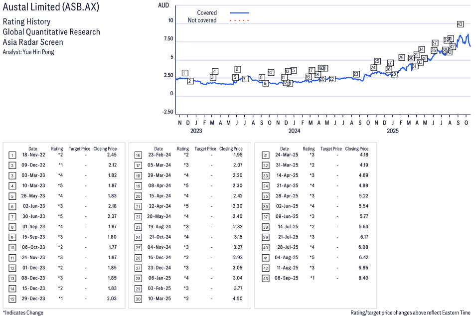Click chart marker 10 above the line

(x=270, y=72)
